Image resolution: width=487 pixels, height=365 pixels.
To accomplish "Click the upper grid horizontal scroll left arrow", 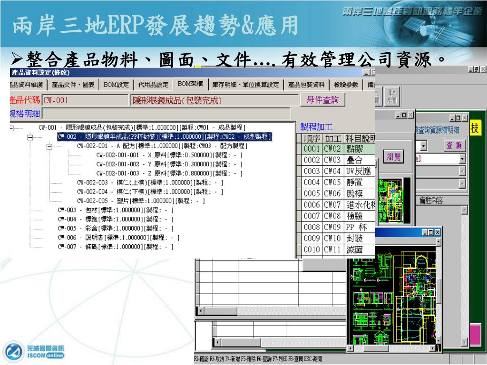I will (201, 311).
